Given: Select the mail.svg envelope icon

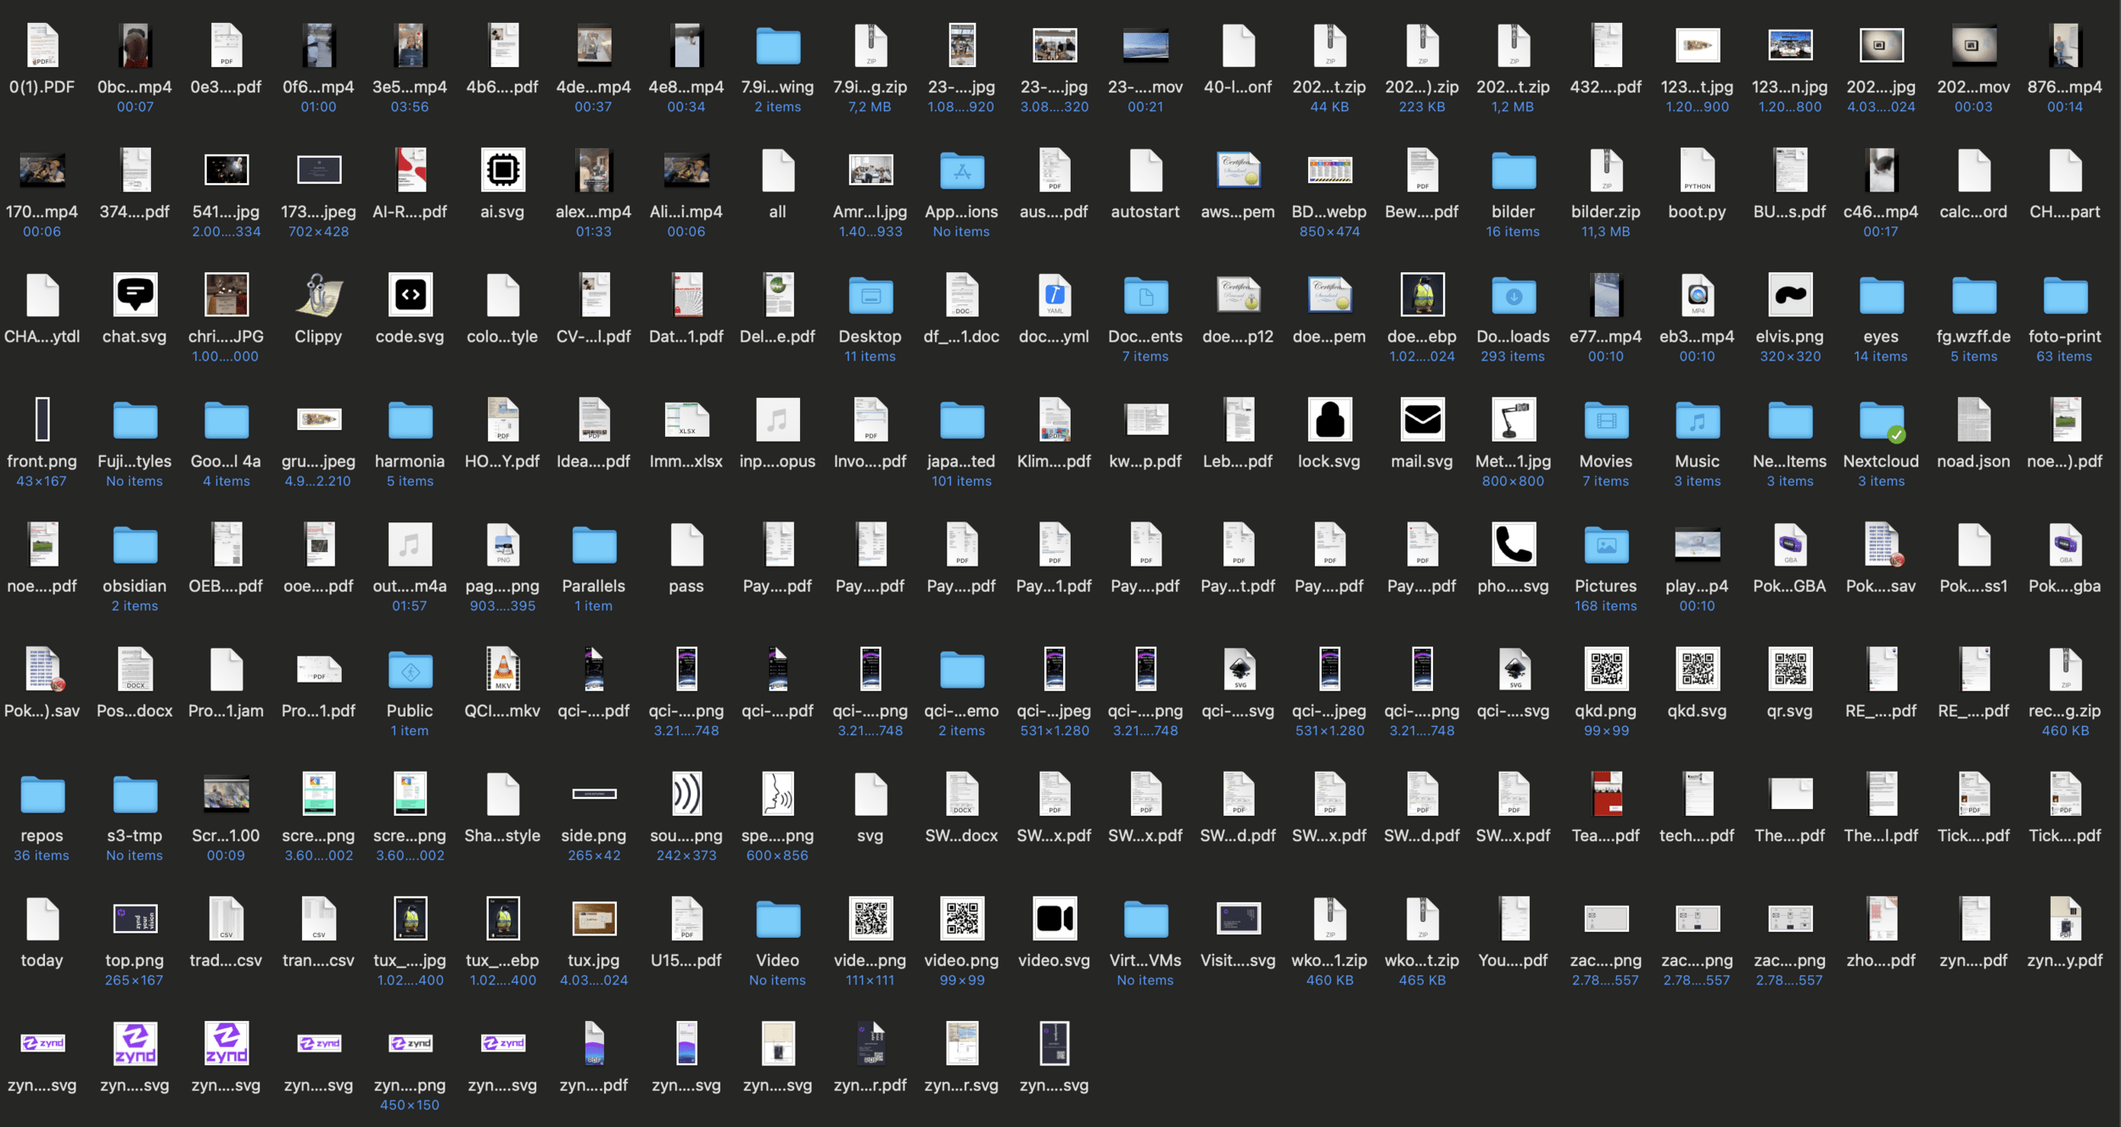Looking at the screenshot, I should click(1422, 421).
